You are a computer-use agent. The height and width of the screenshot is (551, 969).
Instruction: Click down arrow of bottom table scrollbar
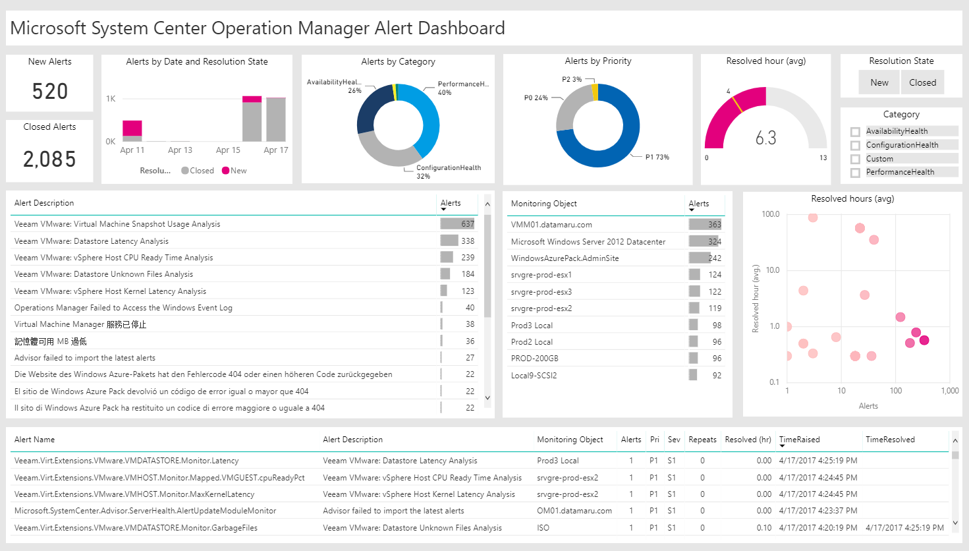point(955,523)
